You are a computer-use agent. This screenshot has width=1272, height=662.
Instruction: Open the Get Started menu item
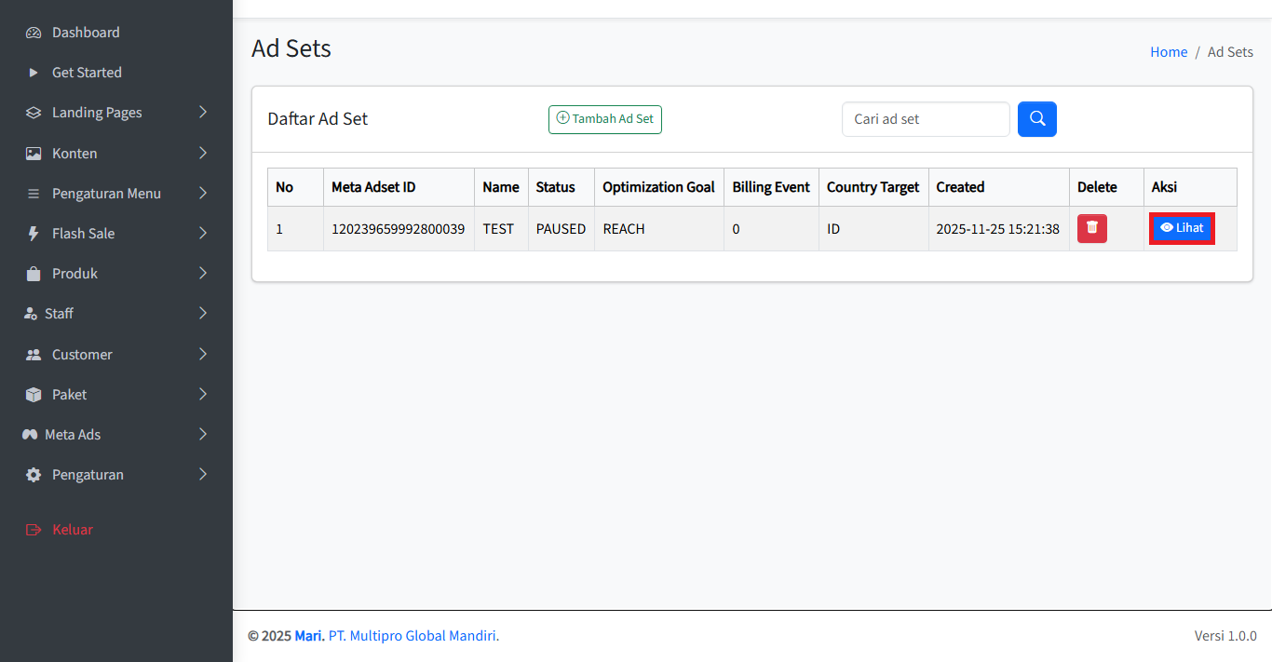87,73
